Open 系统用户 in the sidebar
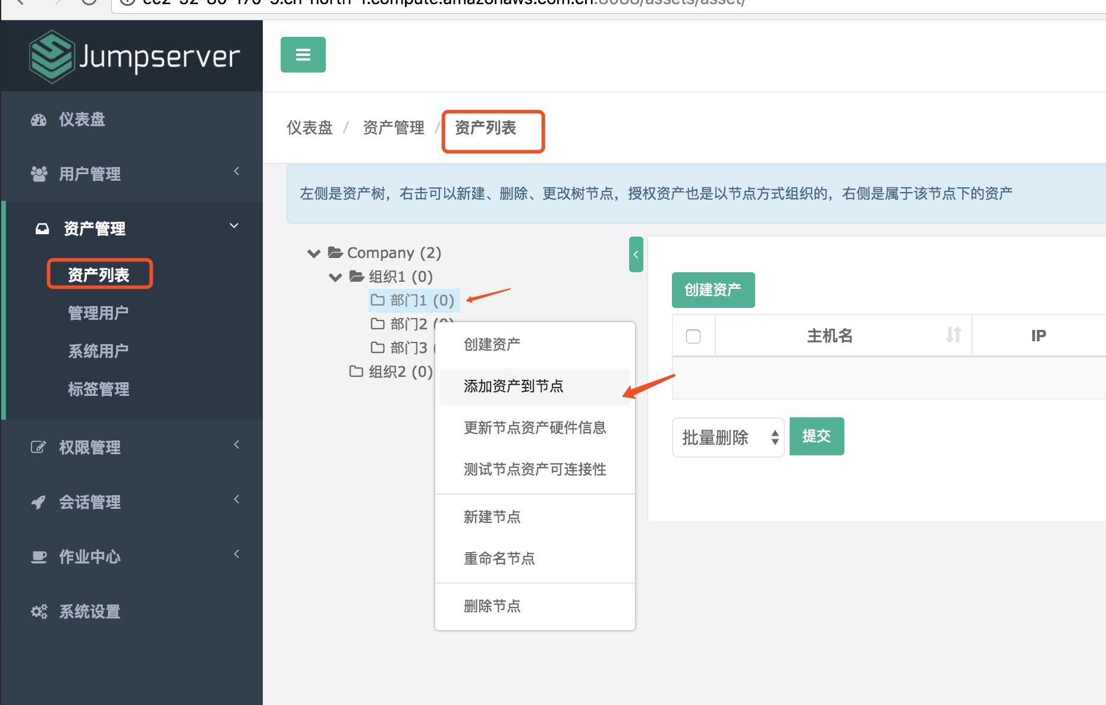Viewport: 1106px width, 705px height. point(99,351)
